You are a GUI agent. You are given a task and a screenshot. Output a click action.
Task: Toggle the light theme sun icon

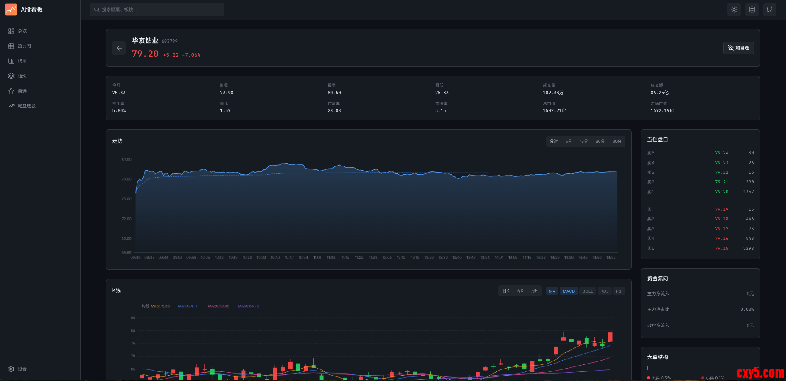734,10
